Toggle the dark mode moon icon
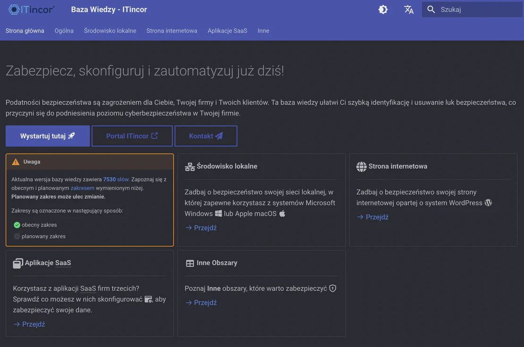Viewport: 524px width, 347px height. (383, 9)
